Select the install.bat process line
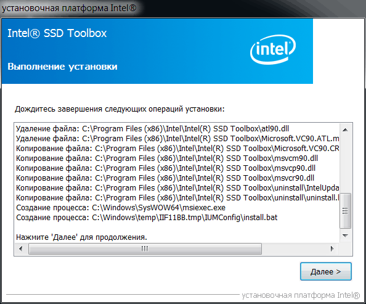 pyautogui.click(x=147, y=218)
